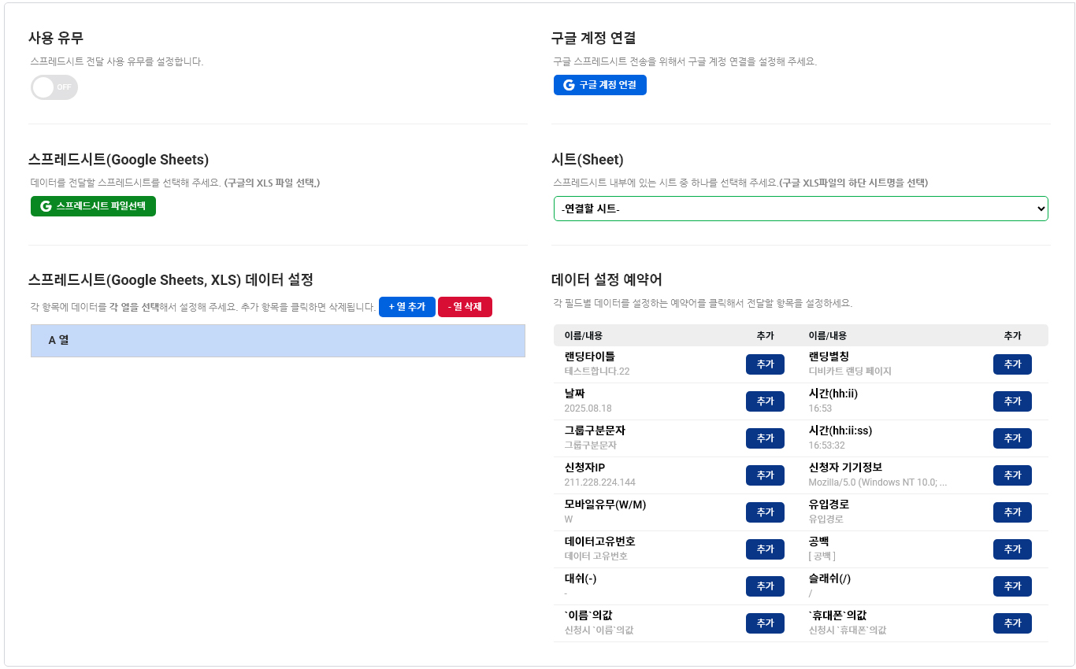1076x669 pixels.
Task: Add the 신청자IP reserved word
Action: pos(764,475)
